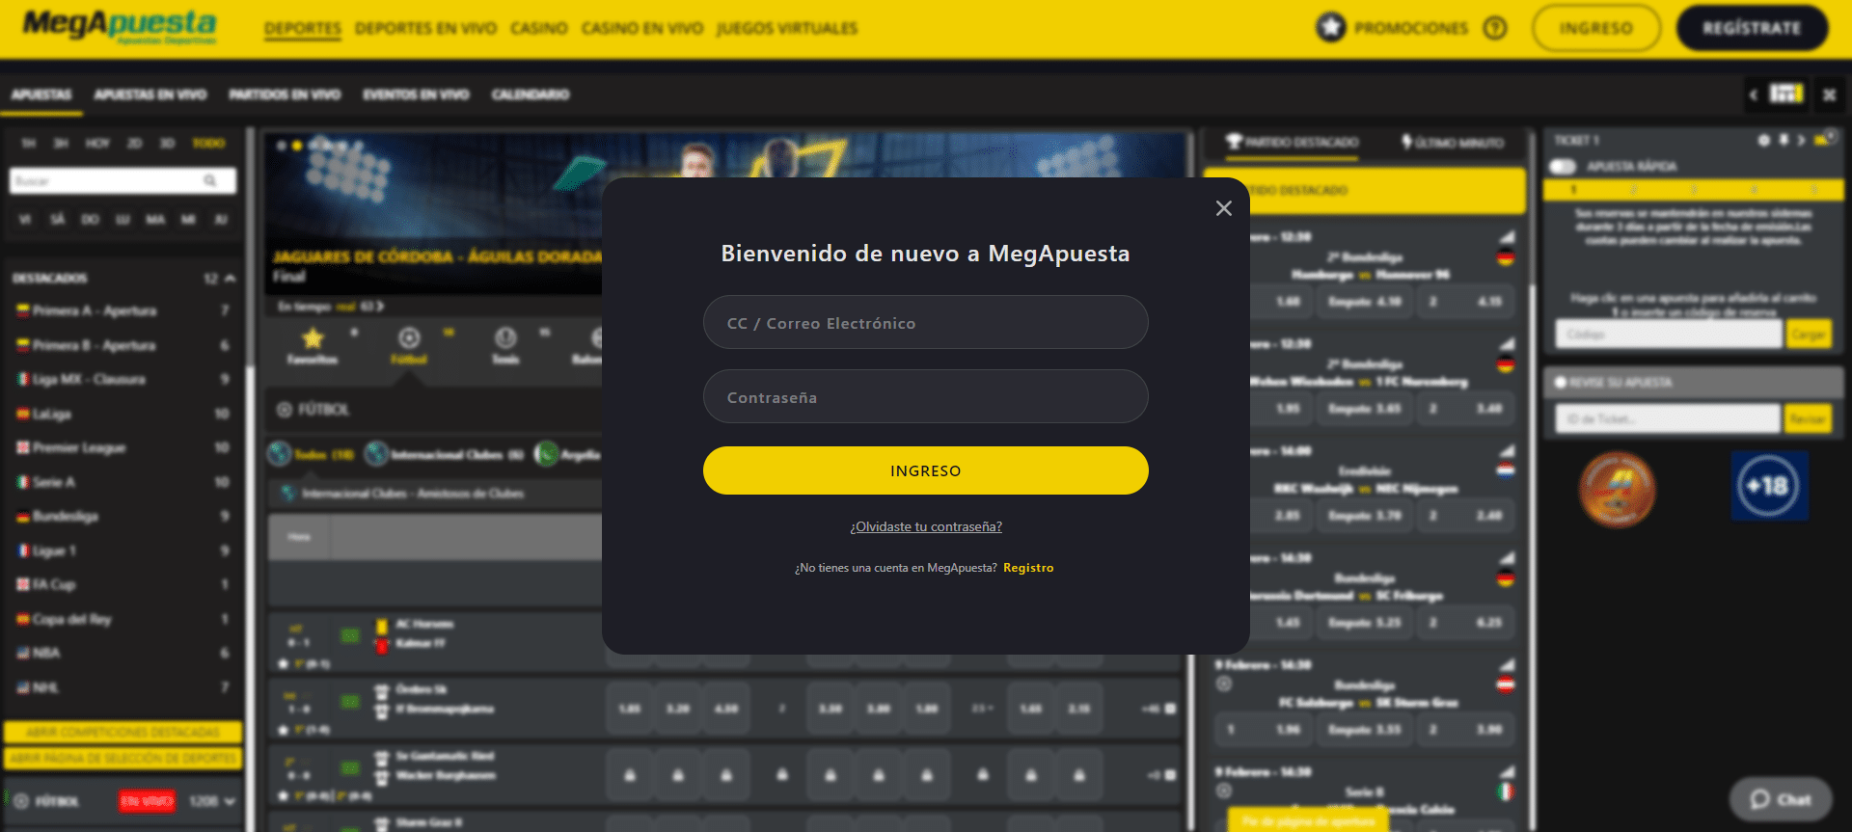Select the 2D time filter
This screenshot has width=1852, height=832.
point(134,143)
